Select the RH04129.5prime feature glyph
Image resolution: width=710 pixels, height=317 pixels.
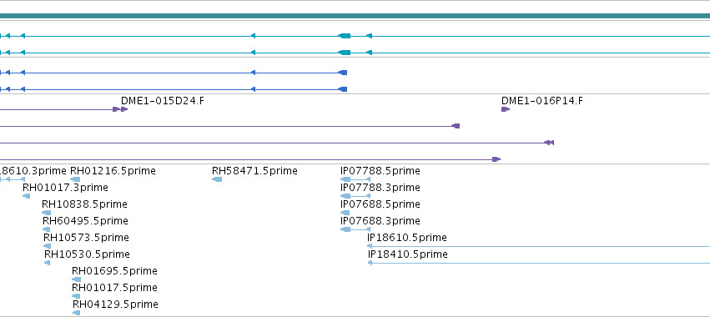coord(77,313)
